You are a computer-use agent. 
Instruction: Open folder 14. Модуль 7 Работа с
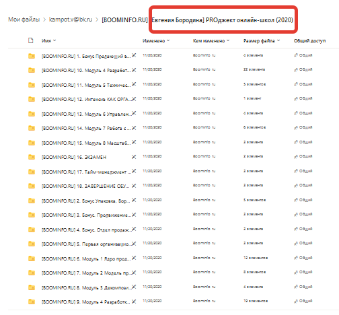point(86,128)
